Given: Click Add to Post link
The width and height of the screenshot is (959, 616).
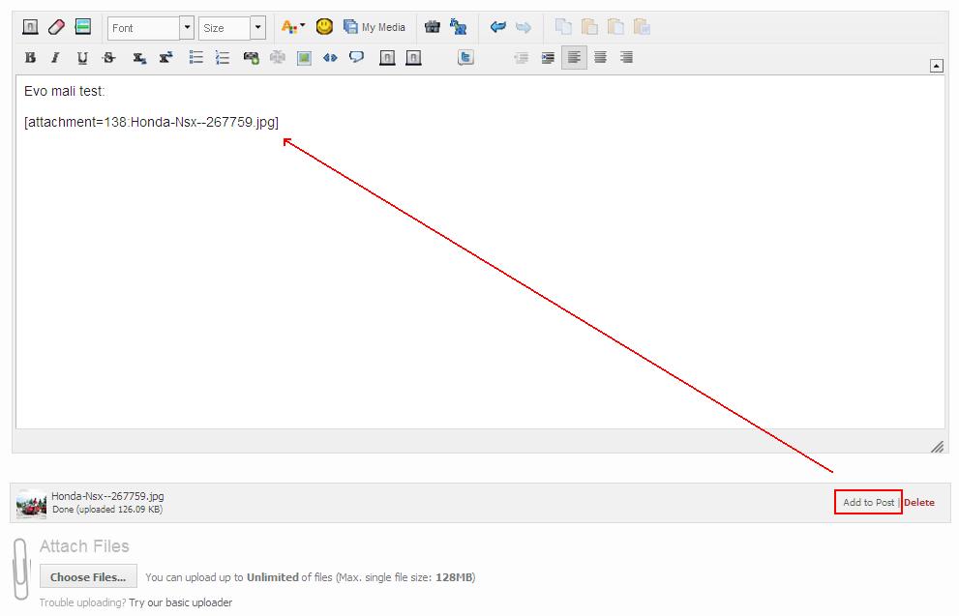Looking at the screenshot, I should click(868, 503).
